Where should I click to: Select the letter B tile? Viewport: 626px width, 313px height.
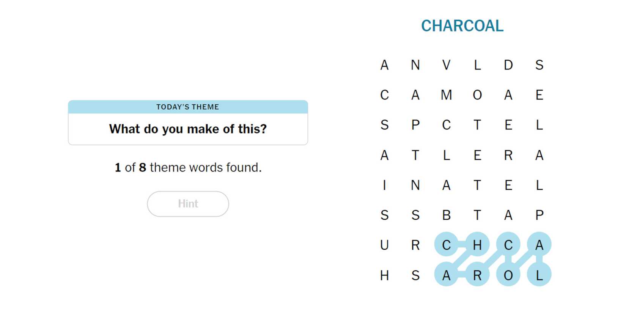pyautogui.click(x=446, y=215)
